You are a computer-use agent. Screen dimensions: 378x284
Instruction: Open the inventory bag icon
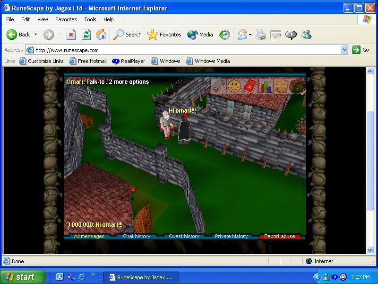tap(297, 86)
